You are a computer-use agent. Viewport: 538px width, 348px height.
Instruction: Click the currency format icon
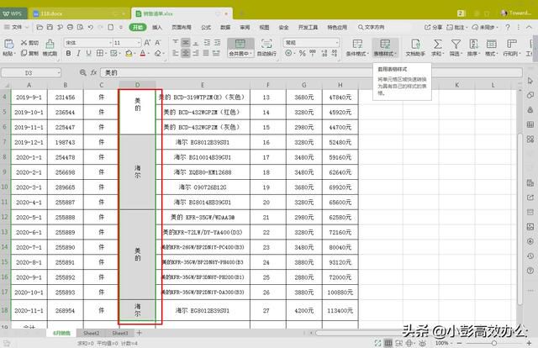pyautogui.click(x=289, y=53)
